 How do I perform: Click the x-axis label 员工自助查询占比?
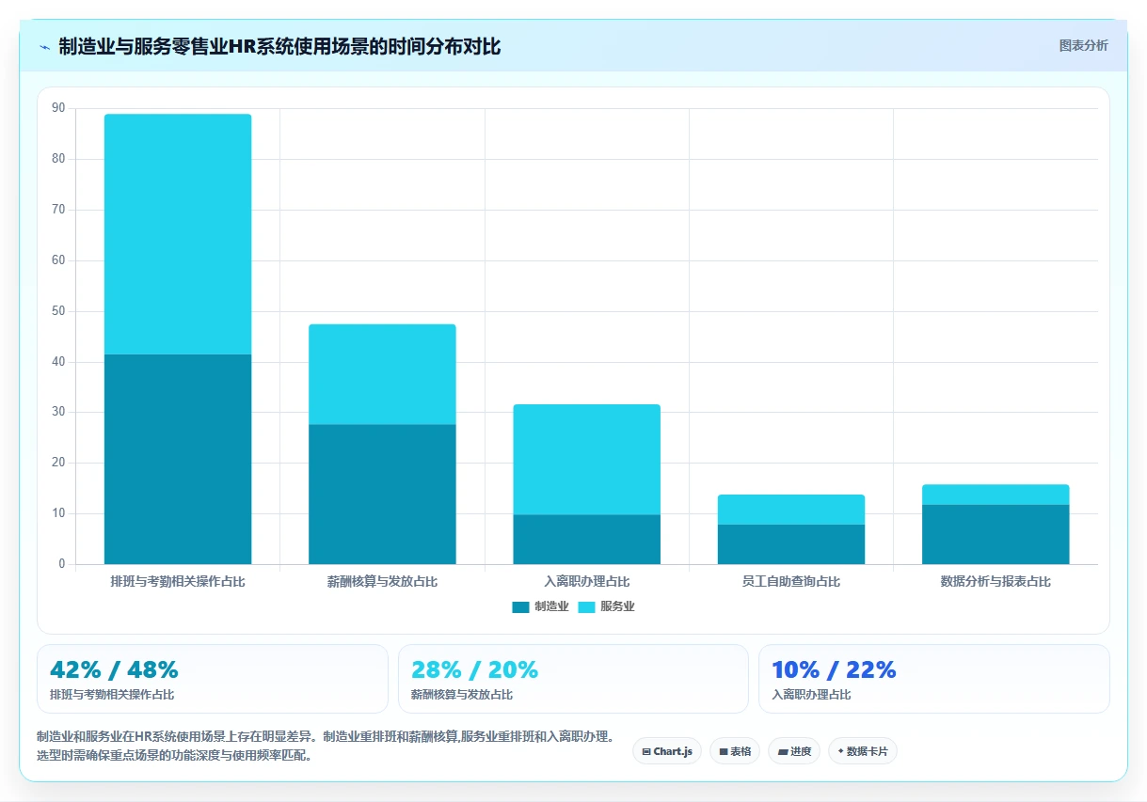click(791, 582)
